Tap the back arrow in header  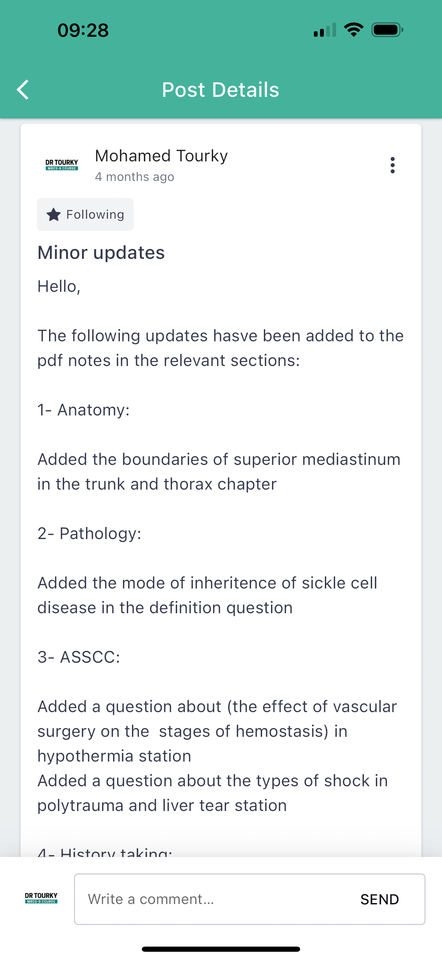click(23, 90)
